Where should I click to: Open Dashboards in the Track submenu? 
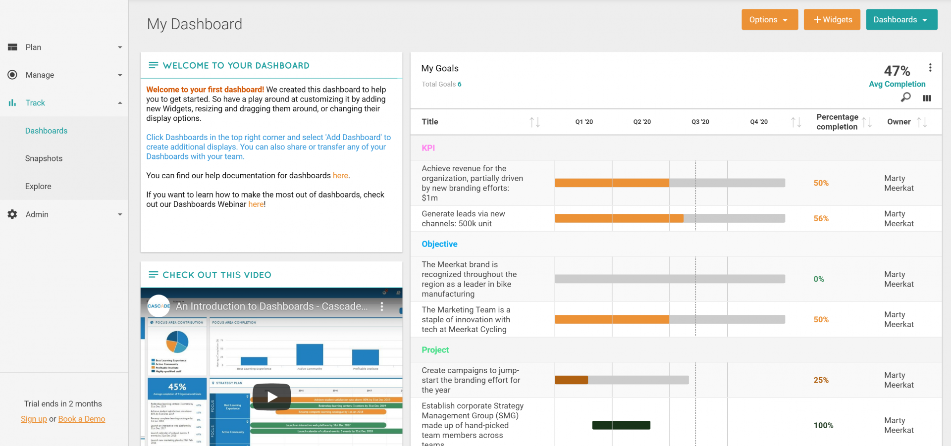tap(47, 131)
